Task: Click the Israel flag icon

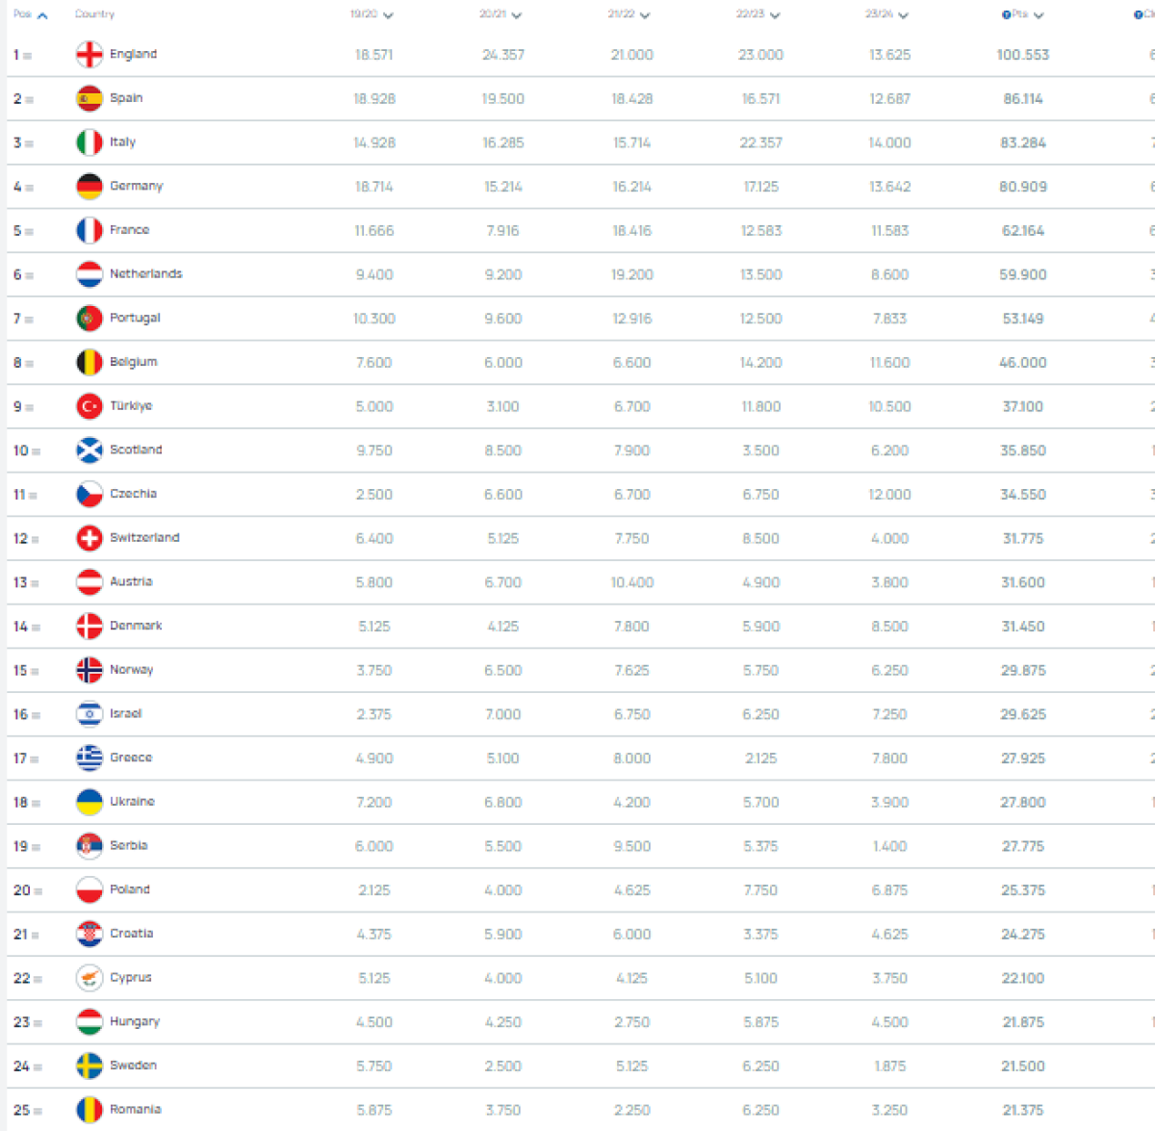Action: pos(90,714)
